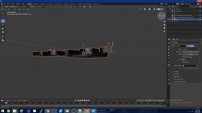Toggle camera view icon in viewport
202x113 pixels.
[x=164, y=28]
